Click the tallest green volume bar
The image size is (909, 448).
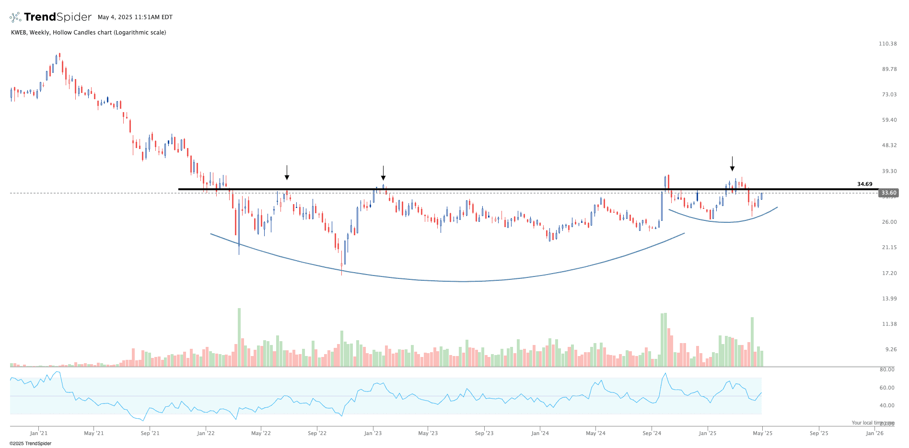pos(239,337)
